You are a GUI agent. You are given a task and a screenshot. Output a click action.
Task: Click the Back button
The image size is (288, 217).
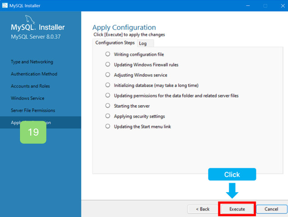pyautogui.click(x=203, y=209)
